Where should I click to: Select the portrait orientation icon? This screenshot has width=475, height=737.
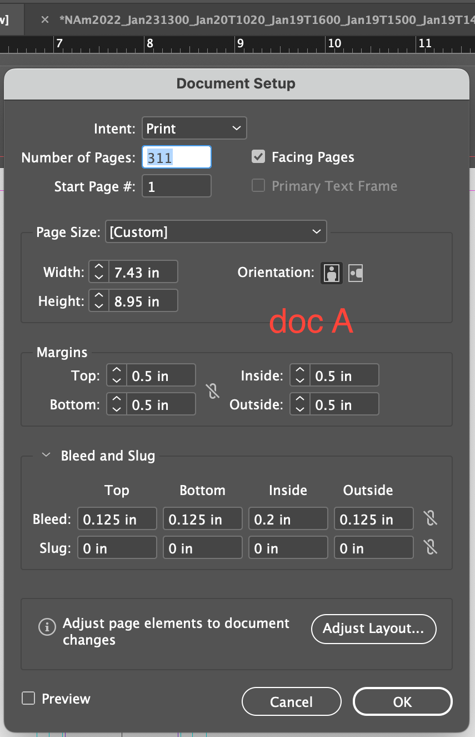coord(331,273)
